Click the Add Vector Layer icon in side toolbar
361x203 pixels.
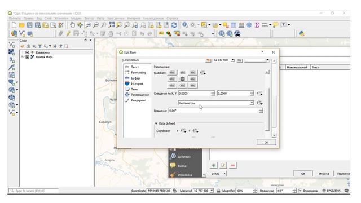(12, 45)
